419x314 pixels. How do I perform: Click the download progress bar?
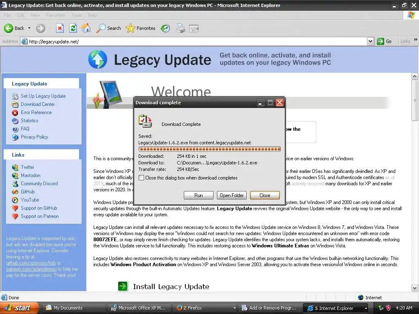coord(209,149)
